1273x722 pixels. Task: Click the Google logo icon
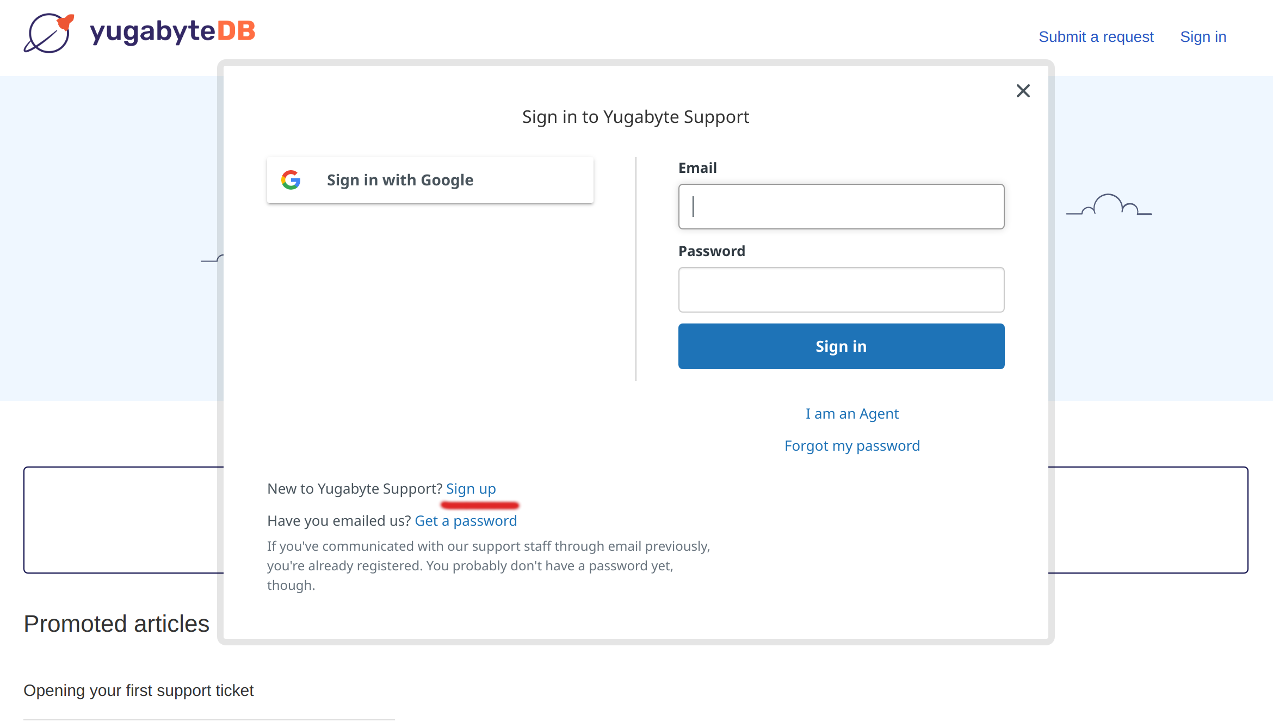(291, 180)
